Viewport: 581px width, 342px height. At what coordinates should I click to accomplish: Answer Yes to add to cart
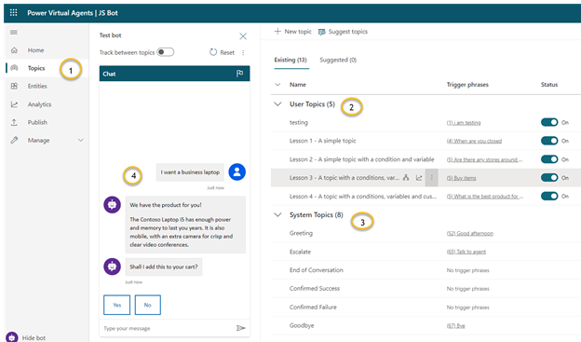pyautogui.click(x=116, y=305)
